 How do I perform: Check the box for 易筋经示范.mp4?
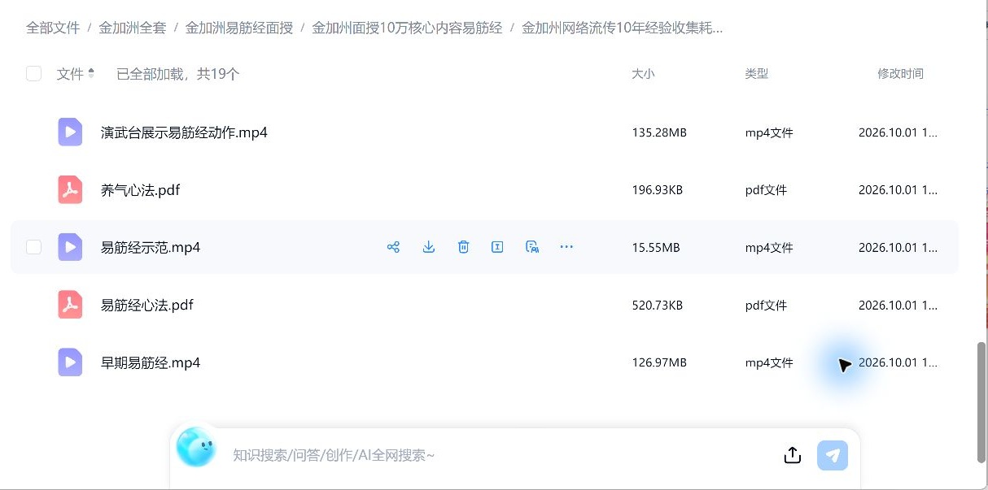tap(33, 247)
